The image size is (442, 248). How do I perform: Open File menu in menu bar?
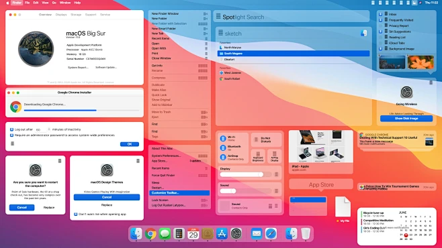pos(27,3)
